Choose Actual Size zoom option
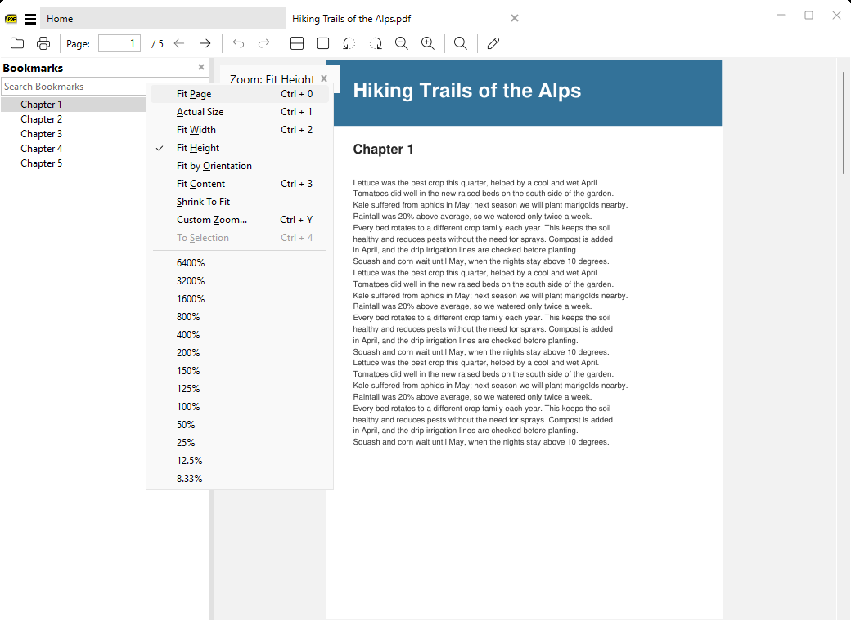The width and height of the screenshot is (851, 621). [x=239, y=112]
